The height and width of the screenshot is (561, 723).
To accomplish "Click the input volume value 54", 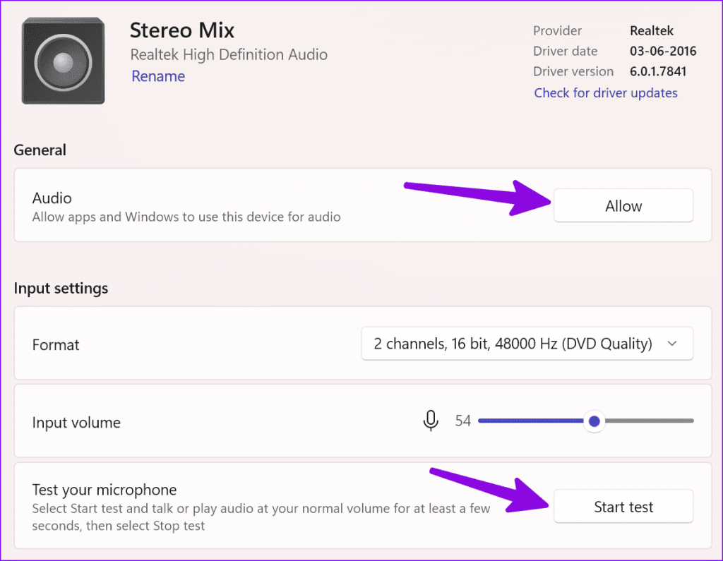I will 462,421.
